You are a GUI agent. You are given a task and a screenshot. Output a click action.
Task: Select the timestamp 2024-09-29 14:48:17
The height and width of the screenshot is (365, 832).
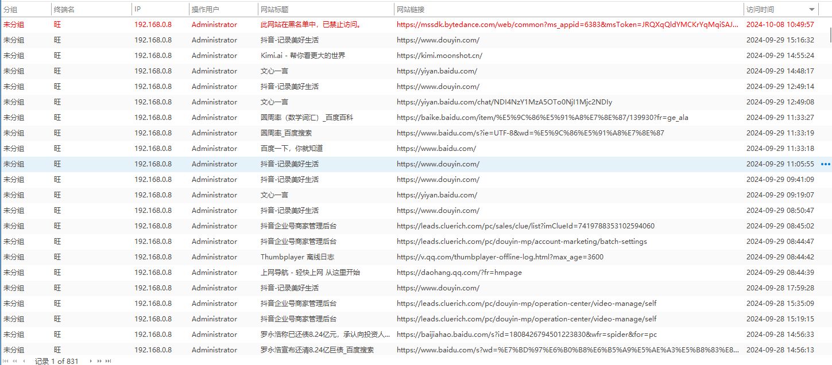[x=780, y=71]
